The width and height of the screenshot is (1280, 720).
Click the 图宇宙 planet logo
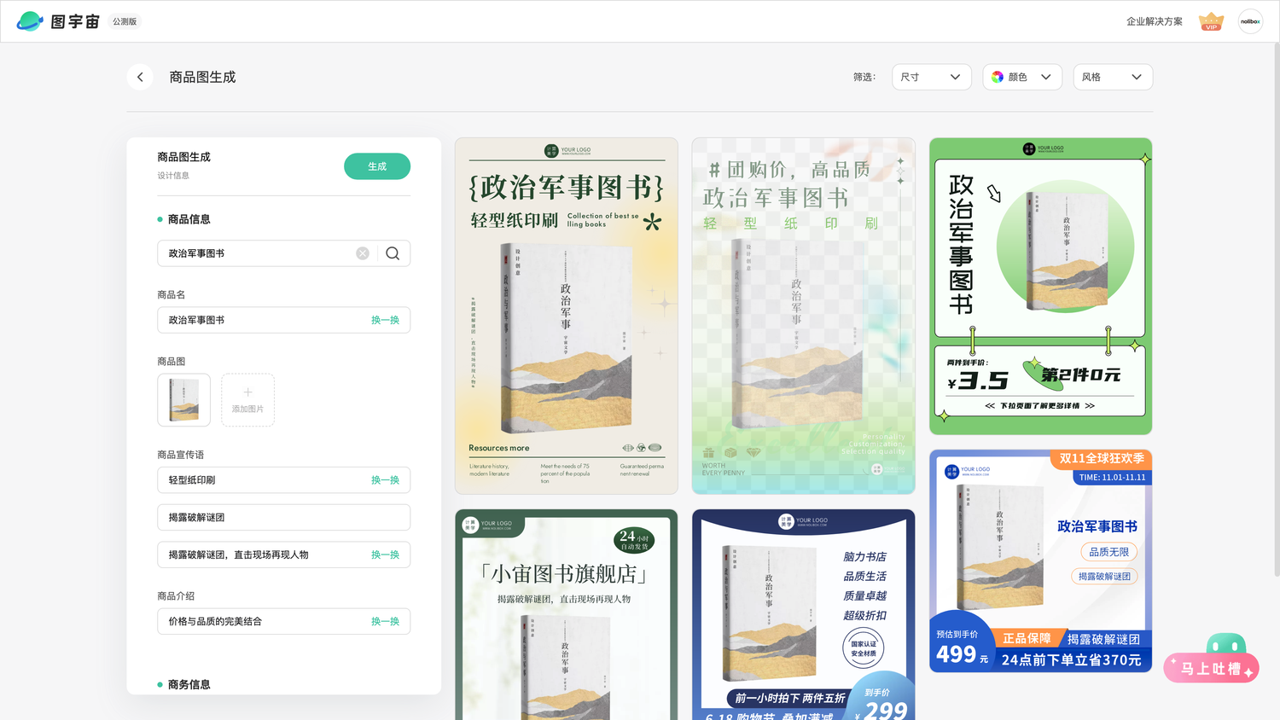30,21
